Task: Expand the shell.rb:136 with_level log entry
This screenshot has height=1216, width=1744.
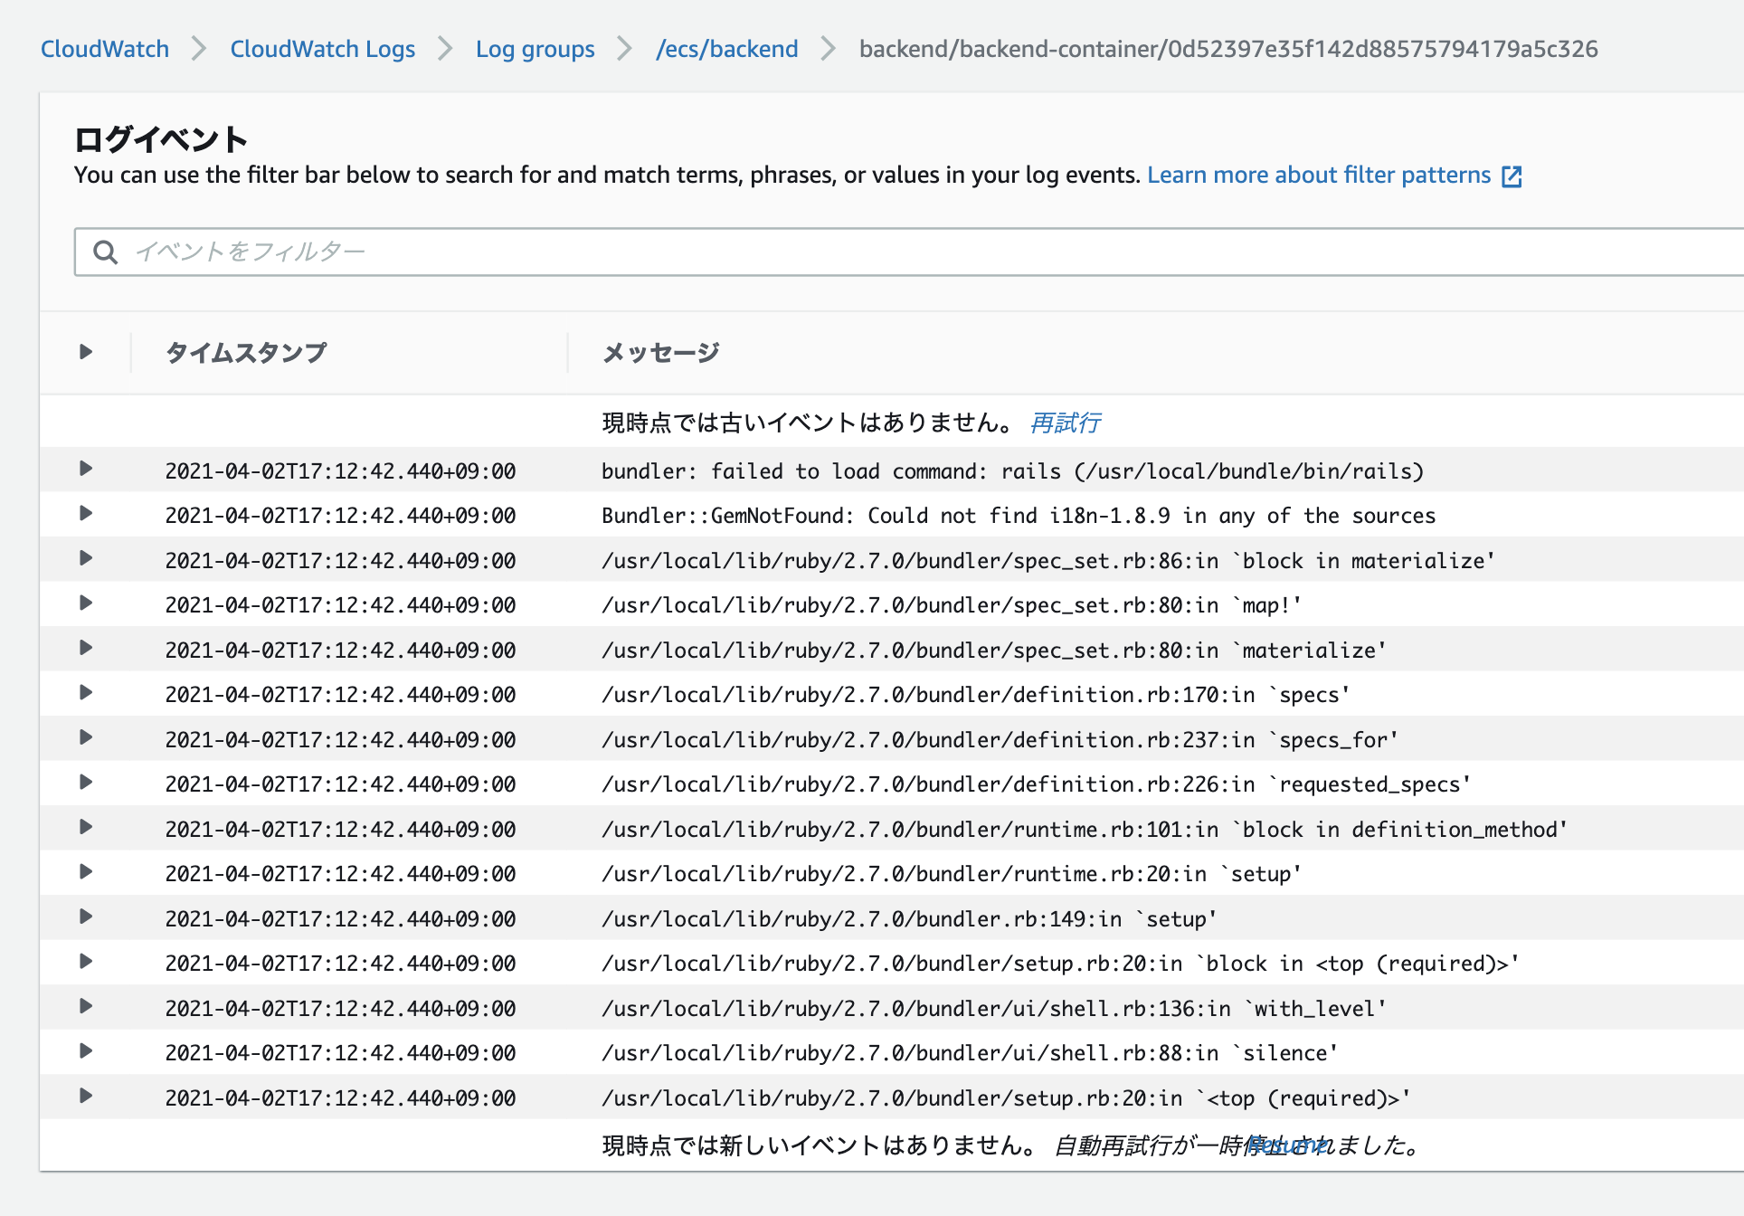Action: tap(86, 1007)
